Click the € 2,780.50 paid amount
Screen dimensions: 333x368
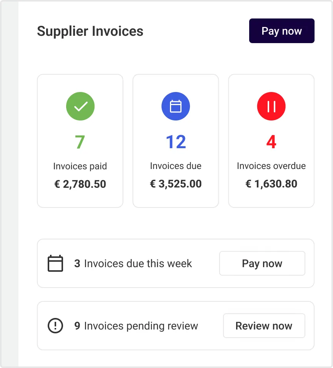click(80, 184)
